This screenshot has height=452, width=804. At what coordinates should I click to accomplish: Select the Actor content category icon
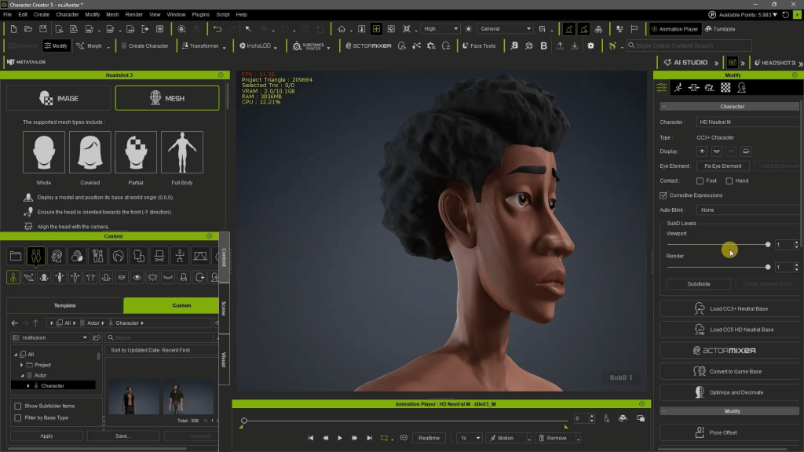pyautogui.click(x=36, y=256)
